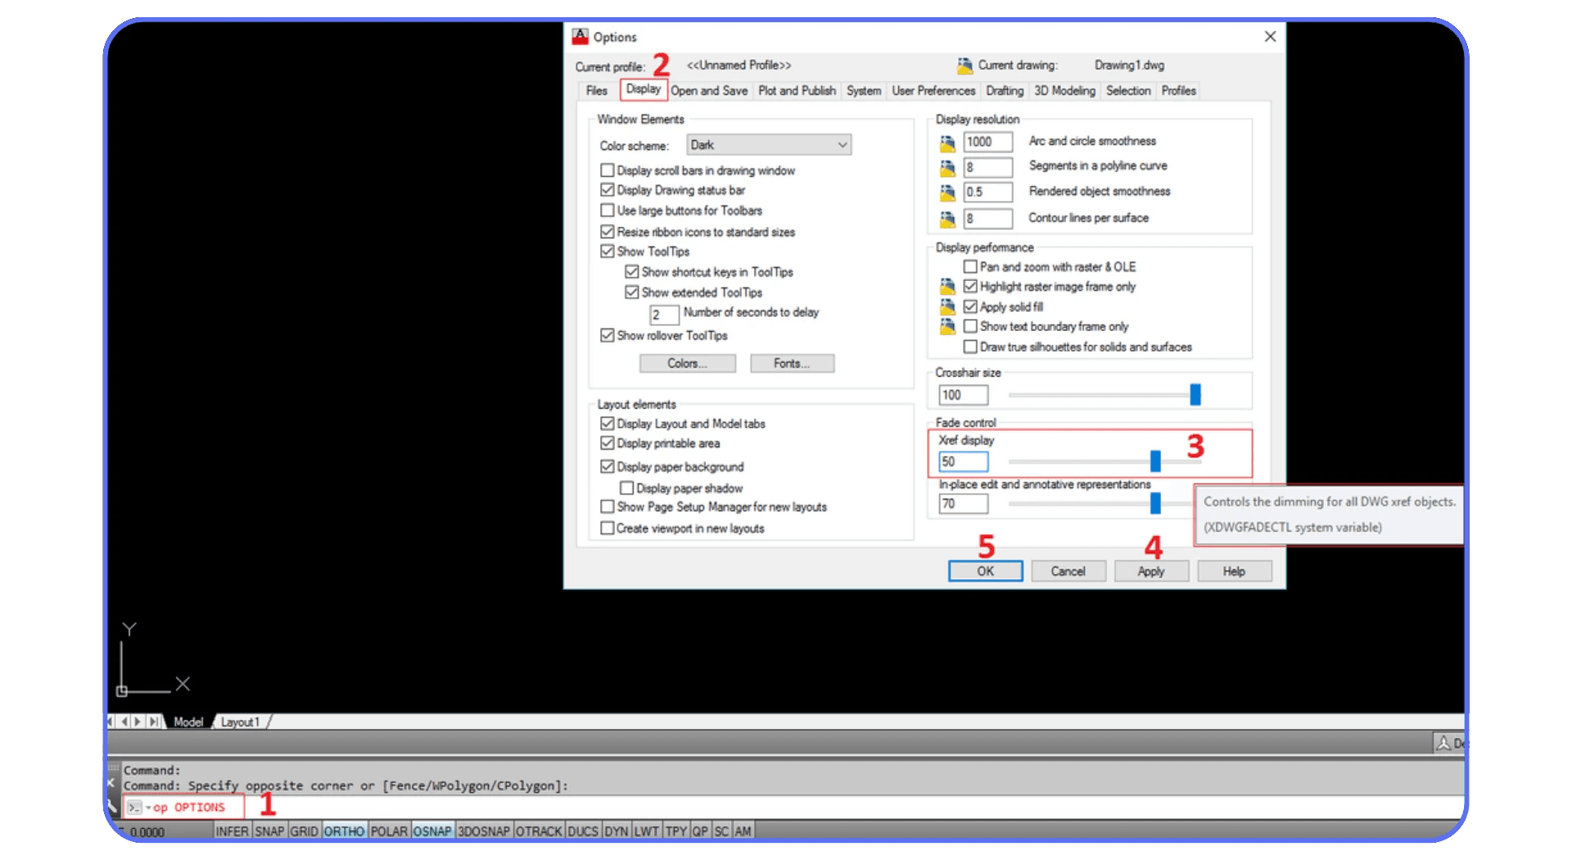Click the Xref display value field
1572x860 pixels.
(964, 462)
